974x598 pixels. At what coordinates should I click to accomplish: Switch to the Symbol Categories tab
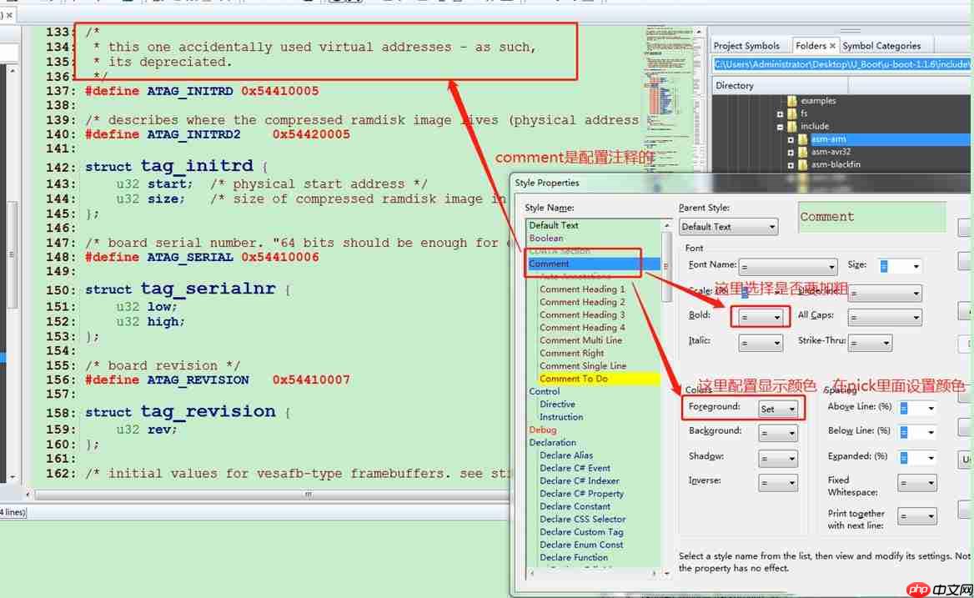881,46
